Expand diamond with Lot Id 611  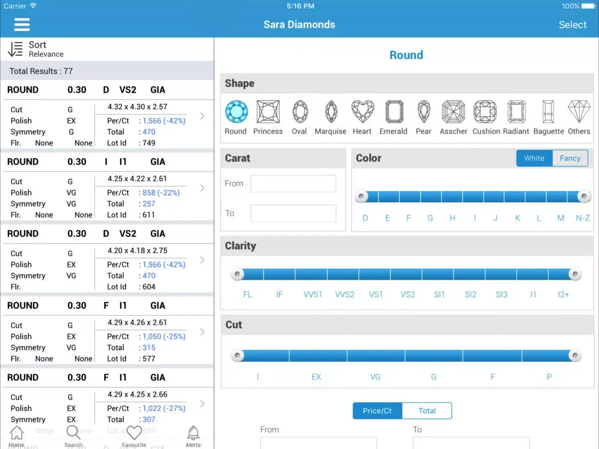coord(202,188)
